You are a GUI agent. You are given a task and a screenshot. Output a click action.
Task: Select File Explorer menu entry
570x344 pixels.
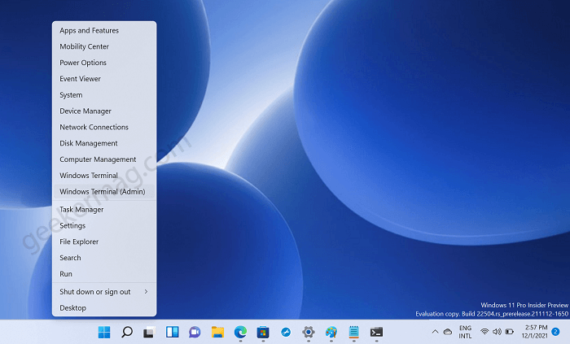pyautogui.click(x=104, y=242)
